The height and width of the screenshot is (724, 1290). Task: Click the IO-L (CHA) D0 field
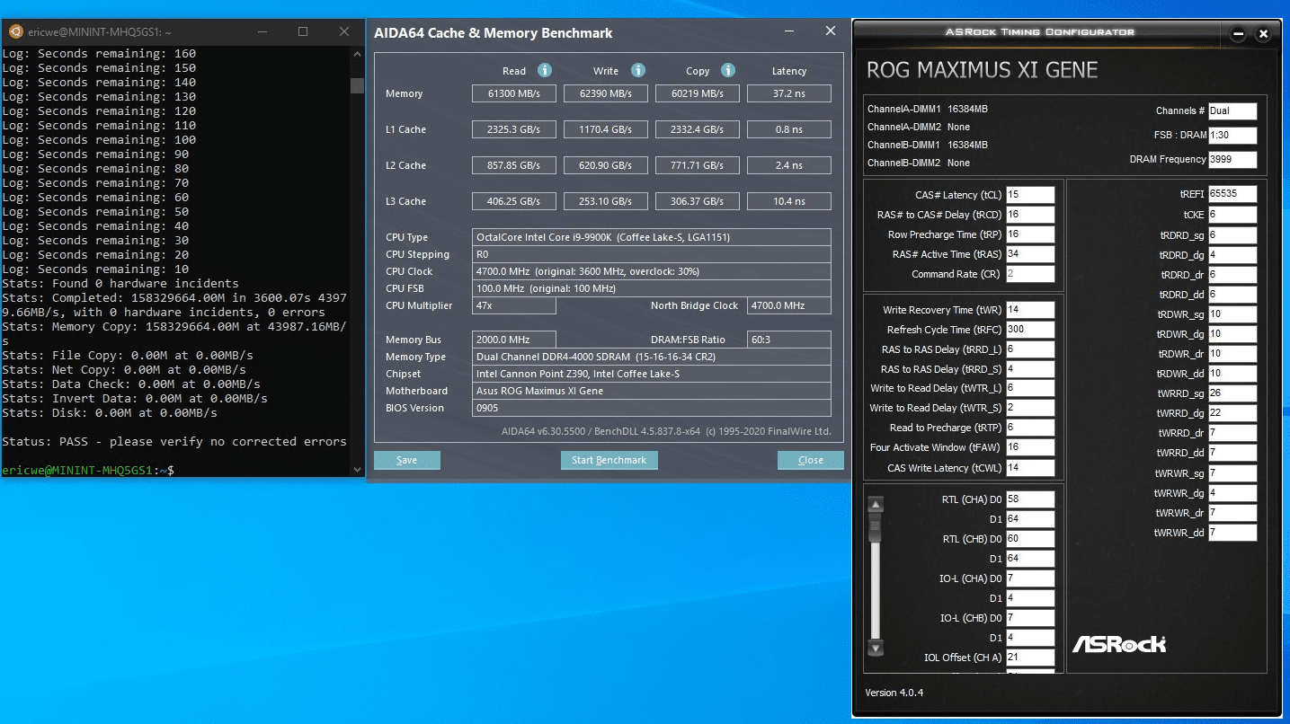pyautogui.click(x=1030, y=578)
